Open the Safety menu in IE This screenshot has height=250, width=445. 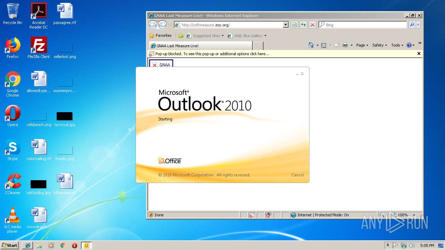click(x=380, y=45)
